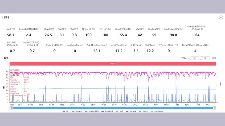Click the Std(FPS) value 3.1

click(x=62, y=35)
